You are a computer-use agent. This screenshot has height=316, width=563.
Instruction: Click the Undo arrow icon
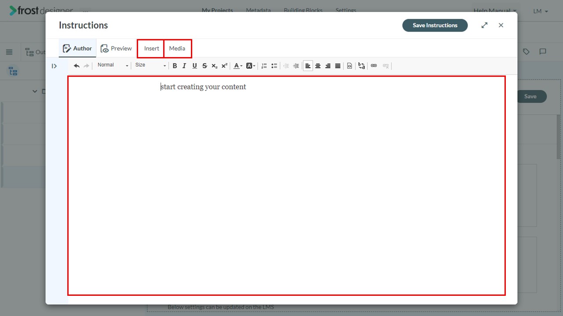click(x=77, y=66)
